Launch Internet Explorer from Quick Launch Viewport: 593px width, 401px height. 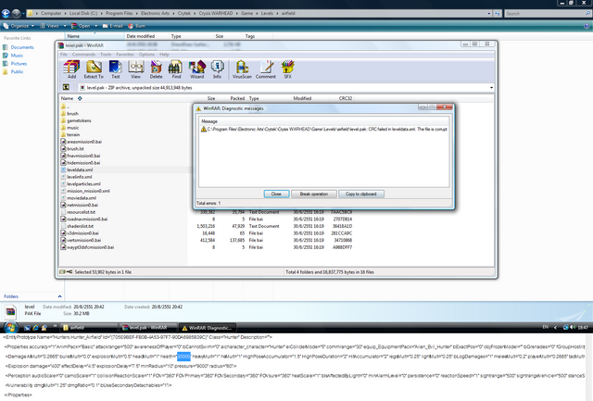coord(35,328)
